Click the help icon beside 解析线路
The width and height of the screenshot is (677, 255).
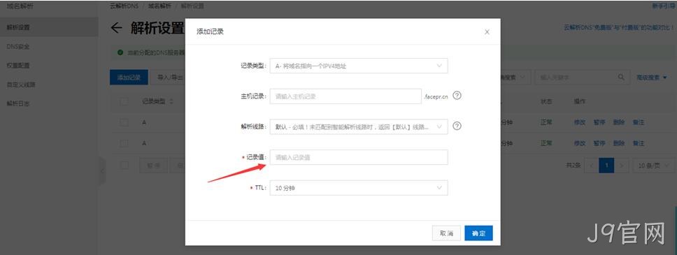coord(457,126)
